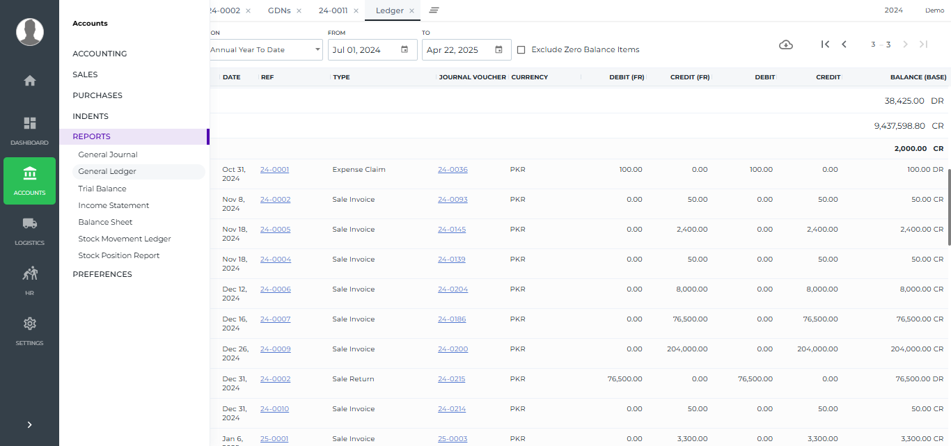
Task: Open Trial Balance report
Action: tap(102, 189)
